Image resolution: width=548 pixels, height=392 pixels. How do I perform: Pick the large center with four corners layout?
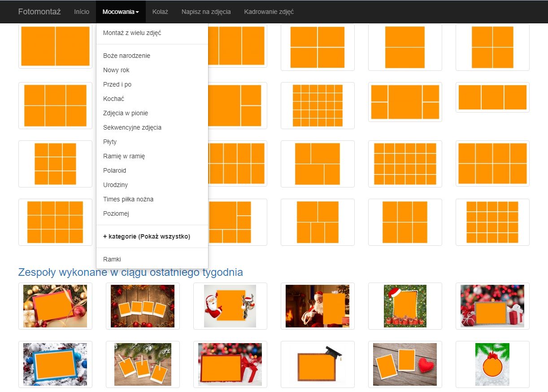(x=405, y=102)
